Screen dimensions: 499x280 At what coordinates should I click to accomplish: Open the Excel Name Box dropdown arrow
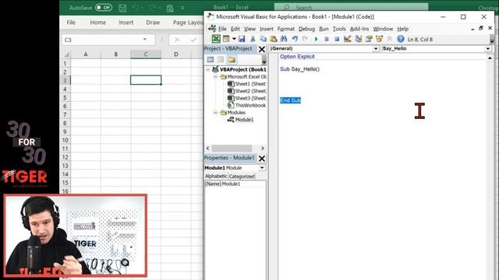coord(145,40)
